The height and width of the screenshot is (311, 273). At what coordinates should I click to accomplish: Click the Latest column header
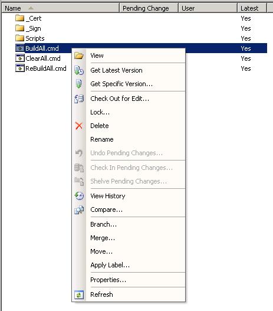252,8
